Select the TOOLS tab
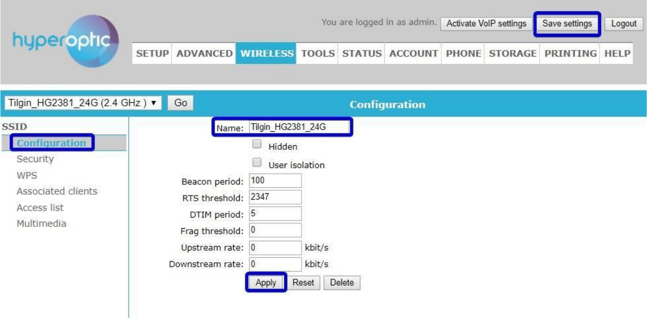Viewport: 648px width, 319px height. coord(318,54)
